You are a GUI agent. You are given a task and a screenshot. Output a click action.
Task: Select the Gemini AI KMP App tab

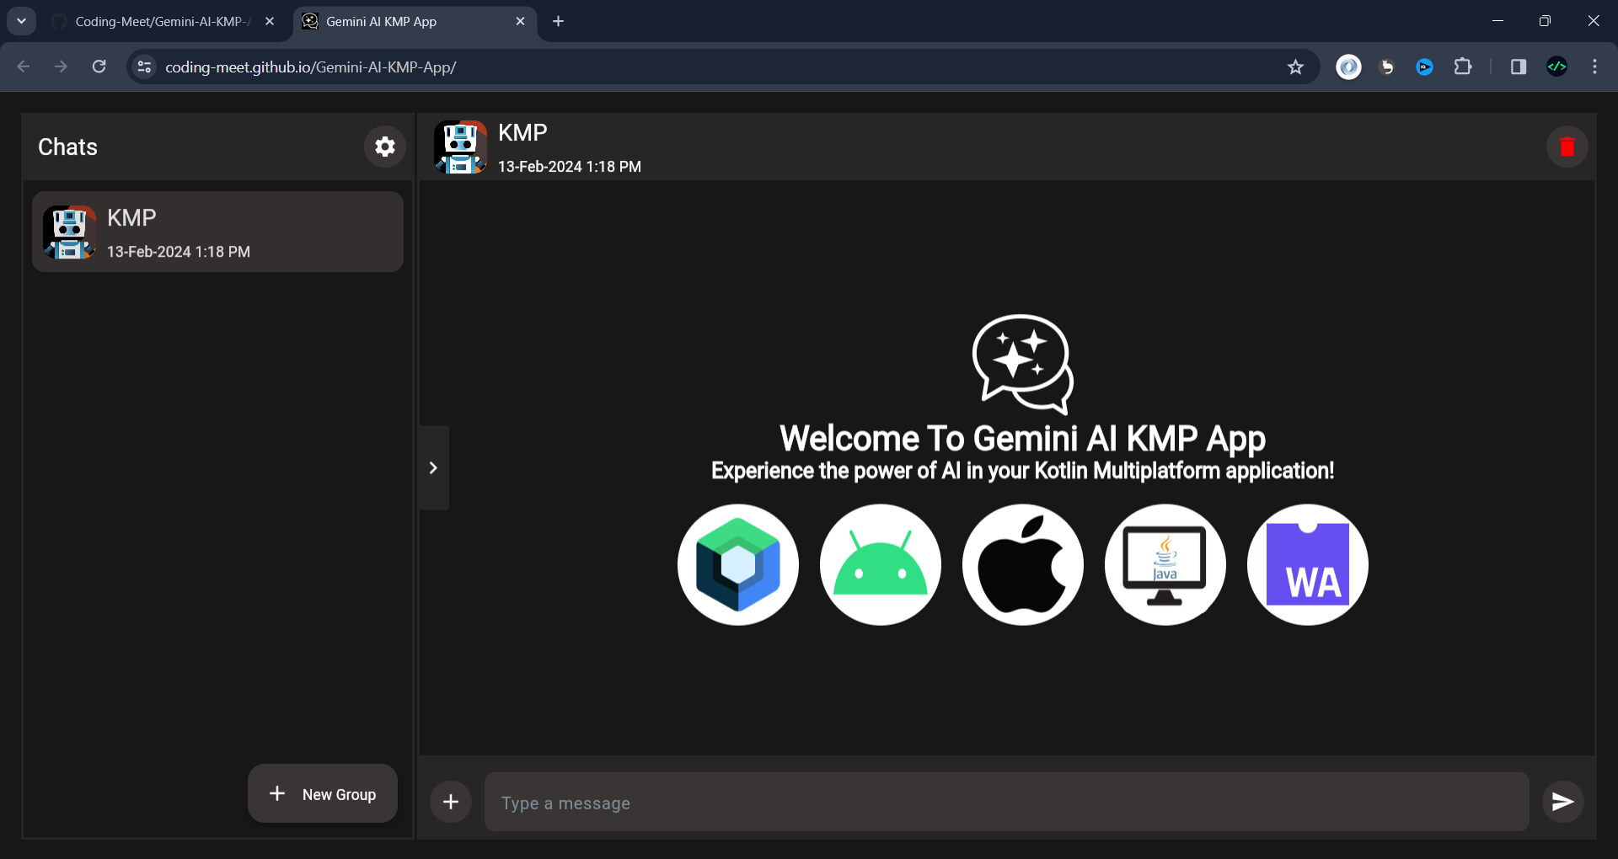coord(413,22)
